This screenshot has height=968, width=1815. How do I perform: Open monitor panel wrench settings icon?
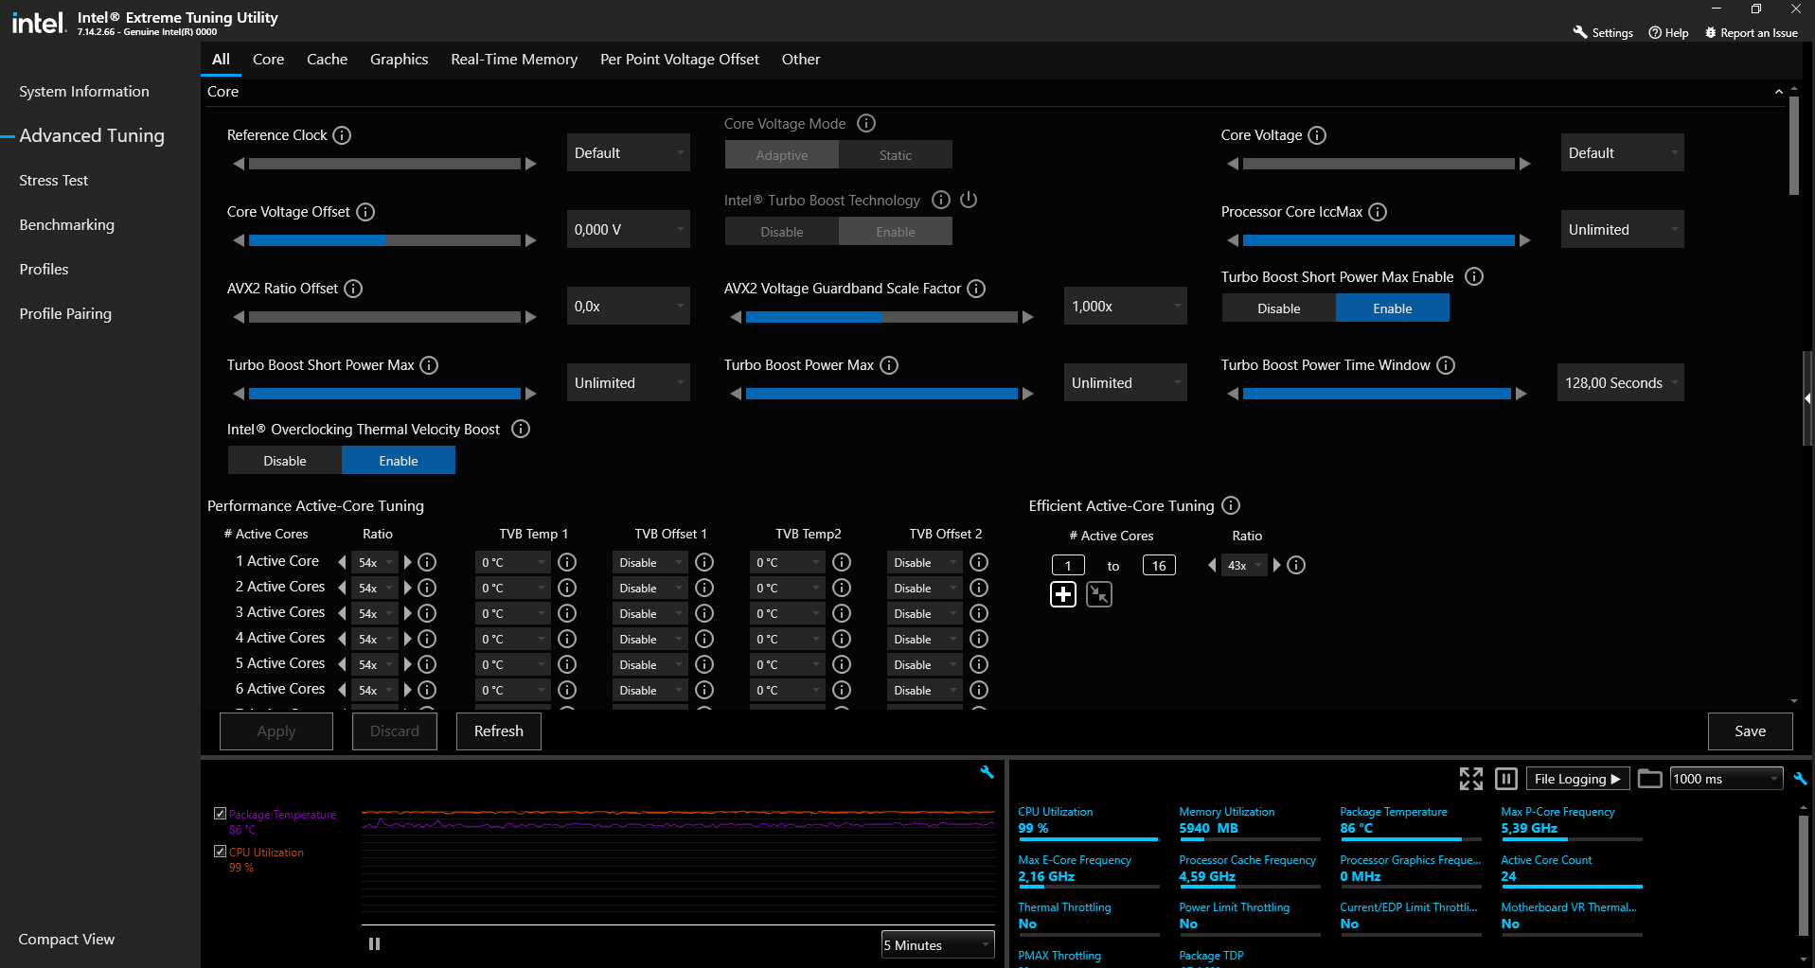[x=1800, y=779]
